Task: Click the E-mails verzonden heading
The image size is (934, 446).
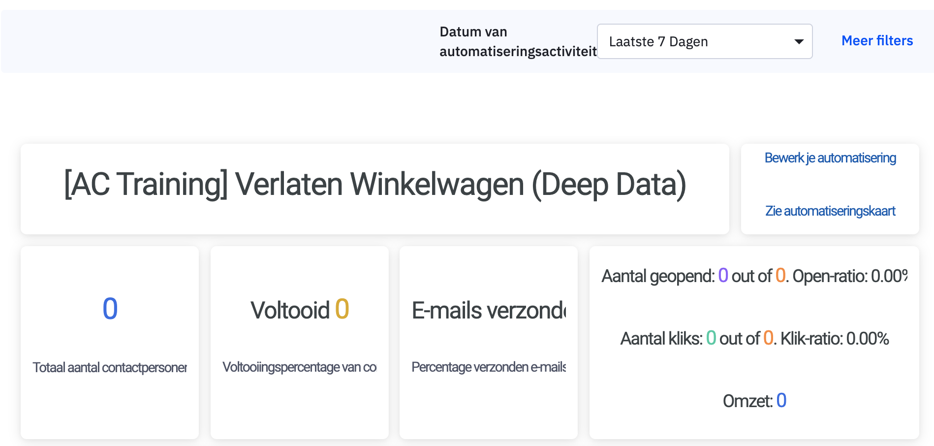Action: (x=489, y=311)
